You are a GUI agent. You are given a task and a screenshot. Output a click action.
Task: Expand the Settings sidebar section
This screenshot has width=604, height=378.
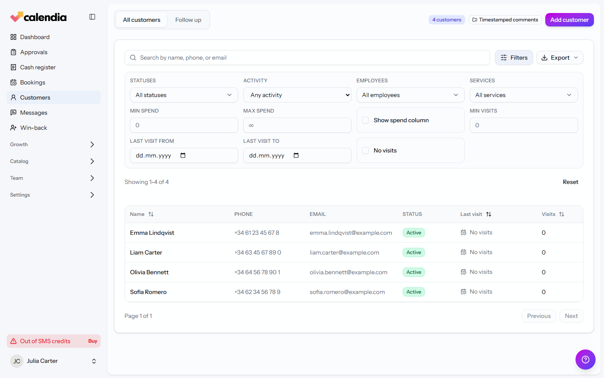(54, 195)
